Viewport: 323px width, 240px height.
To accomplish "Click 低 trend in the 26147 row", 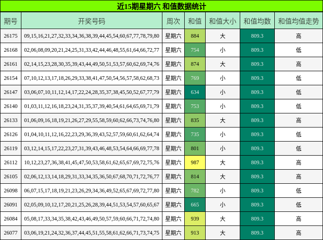I will pos(298,92).
